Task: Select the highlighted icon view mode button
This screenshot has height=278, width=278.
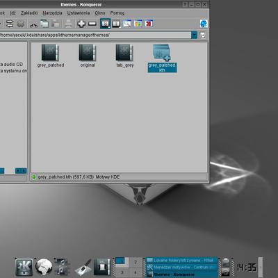Action: coord(106,24)
